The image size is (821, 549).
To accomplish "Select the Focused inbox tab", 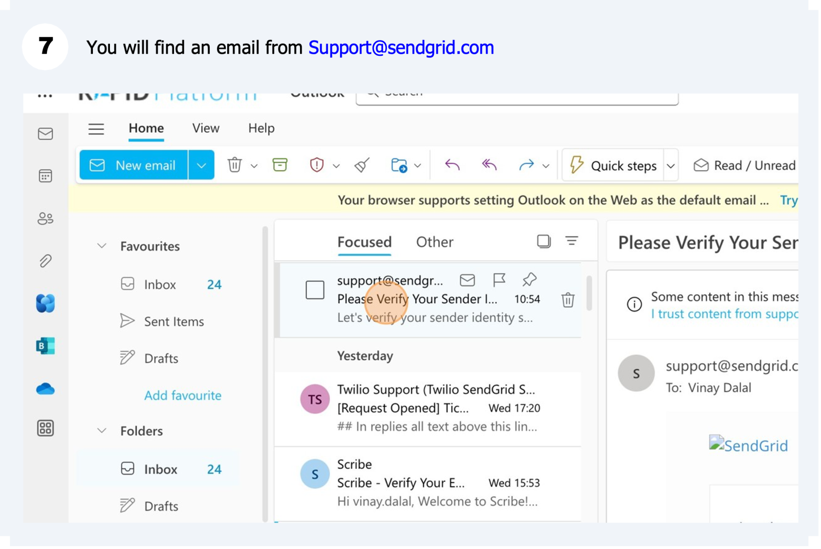I will coord(365,242).
